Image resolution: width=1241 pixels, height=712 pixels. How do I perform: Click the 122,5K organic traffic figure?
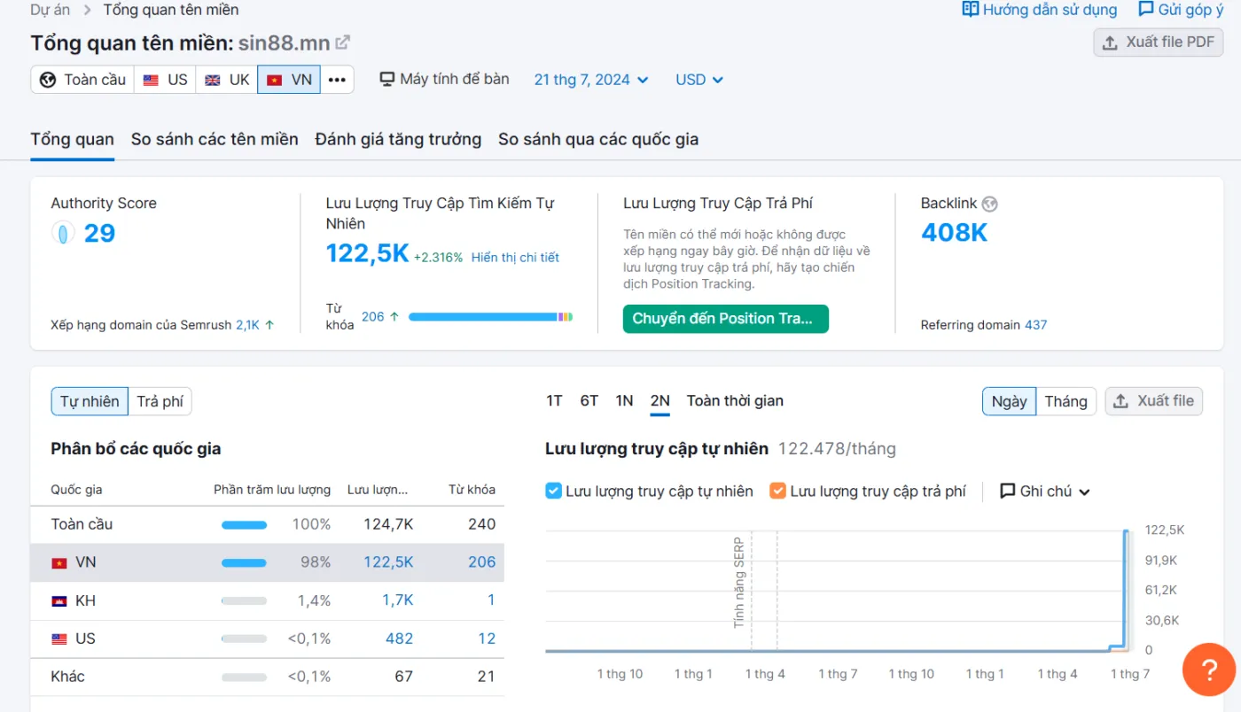click(x=367, y=253)
